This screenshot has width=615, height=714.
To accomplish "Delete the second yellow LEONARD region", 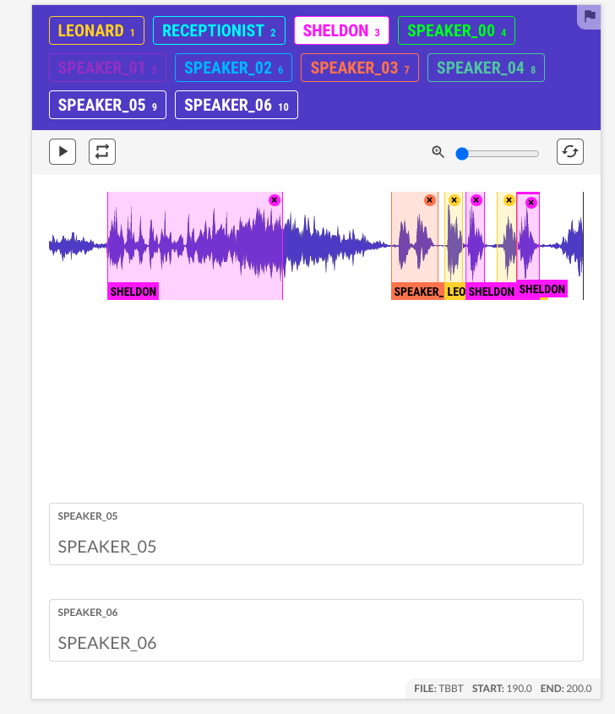I will tap(509, 200).
